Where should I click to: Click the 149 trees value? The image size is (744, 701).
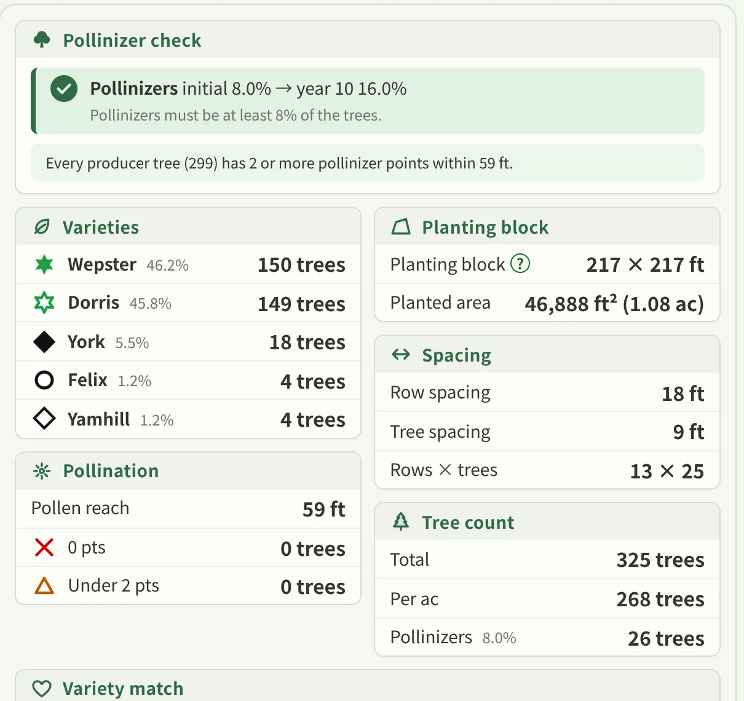click(301, 304)
